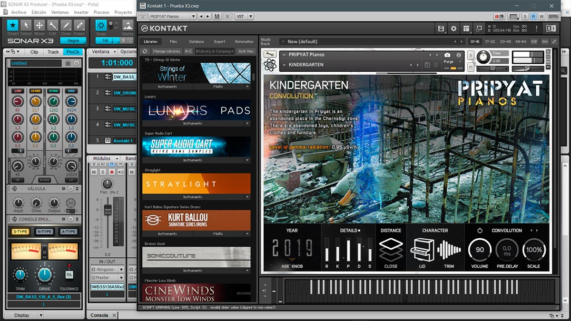The image size is (571, 321).
Task: Solo the PRIPYAT Pianos instrument (S)
Action: (x=471, y=56)
